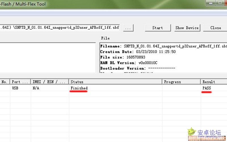Image resolution: width=227 pixels, height=142 pixels.
Task: Click the Bootloader Version line
Action: (x=138, y=68)
